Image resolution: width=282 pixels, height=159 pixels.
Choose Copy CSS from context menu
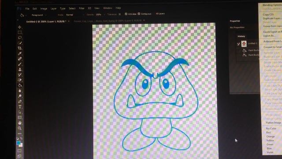[x=268, y=15]
